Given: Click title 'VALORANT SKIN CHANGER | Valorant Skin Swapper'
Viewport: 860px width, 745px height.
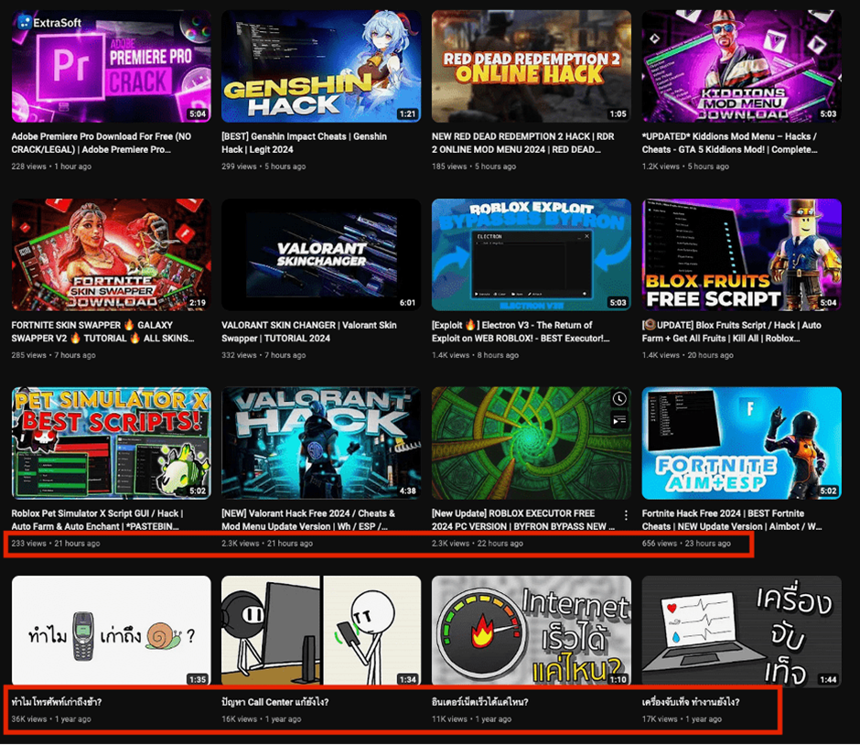Looking at the screenshot, I should pos(309,331).
